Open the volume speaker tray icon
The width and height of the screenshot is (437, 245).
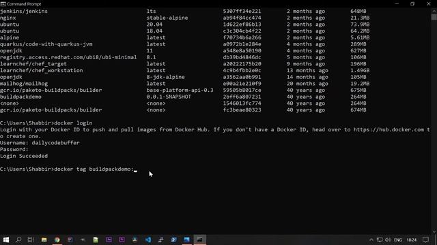tap(388, 240)
